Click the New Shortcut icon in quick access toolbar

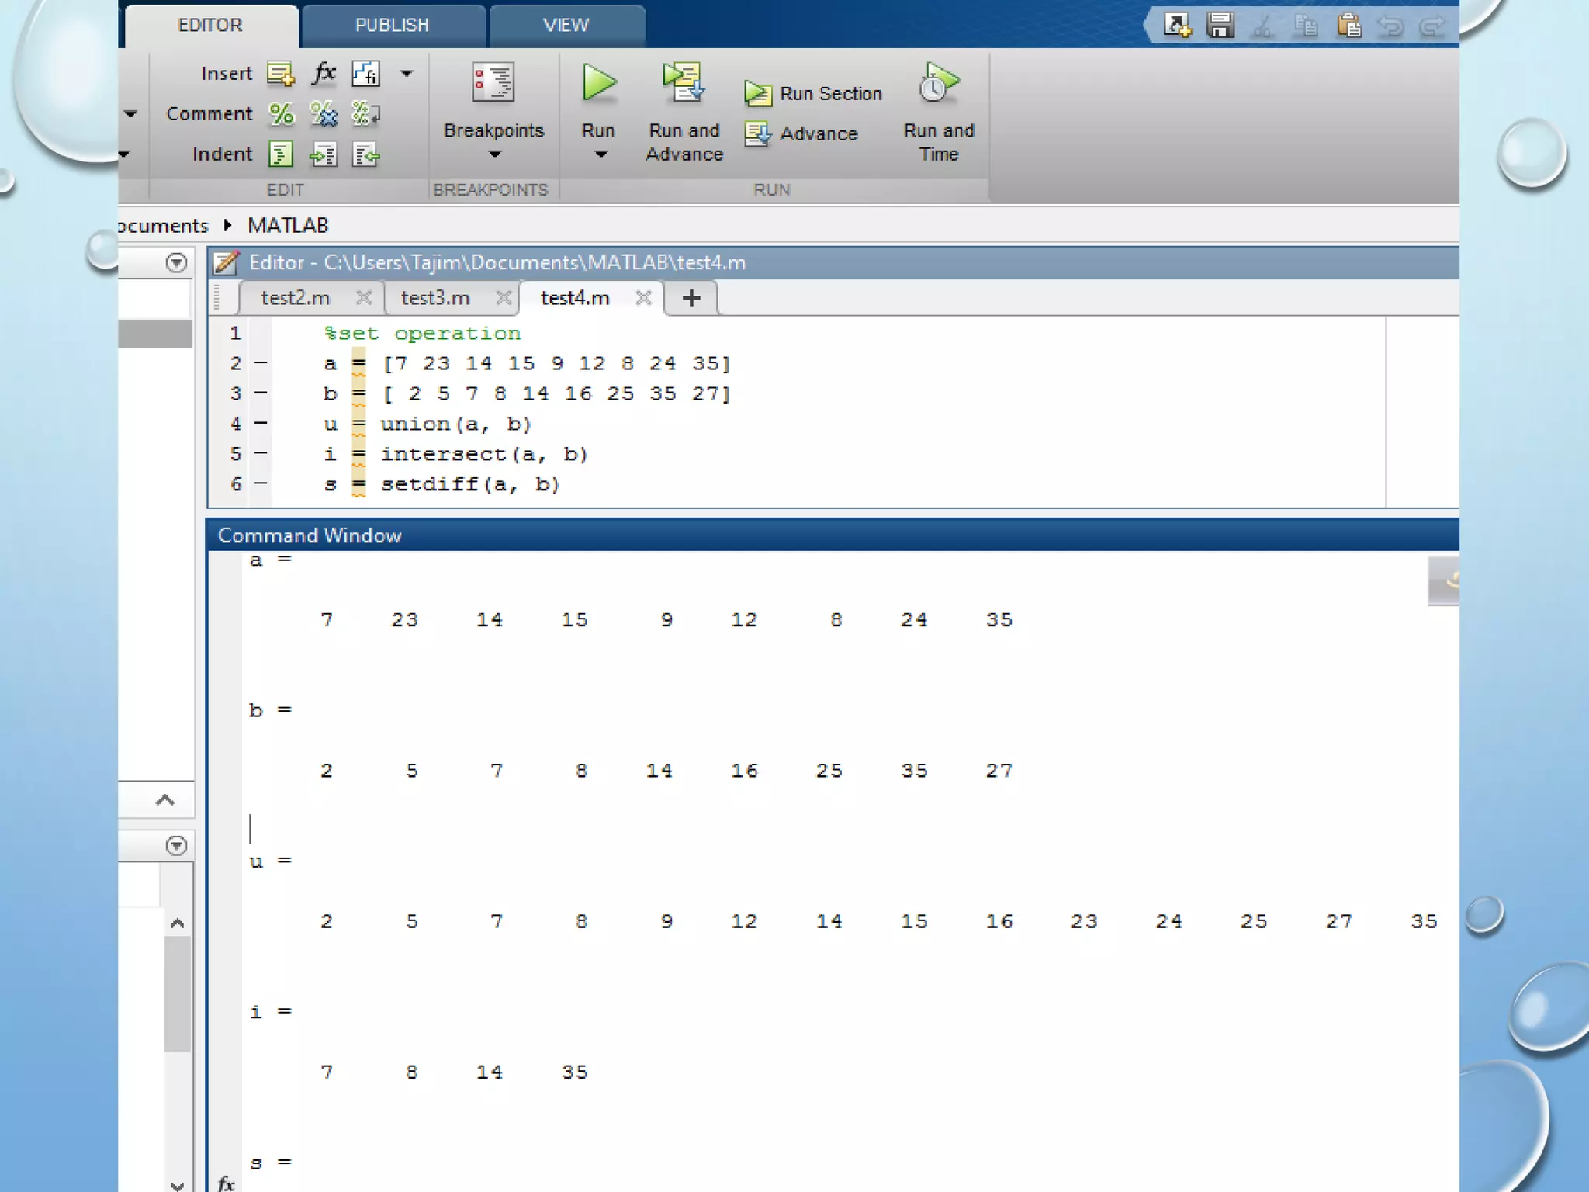point(1177,26)
